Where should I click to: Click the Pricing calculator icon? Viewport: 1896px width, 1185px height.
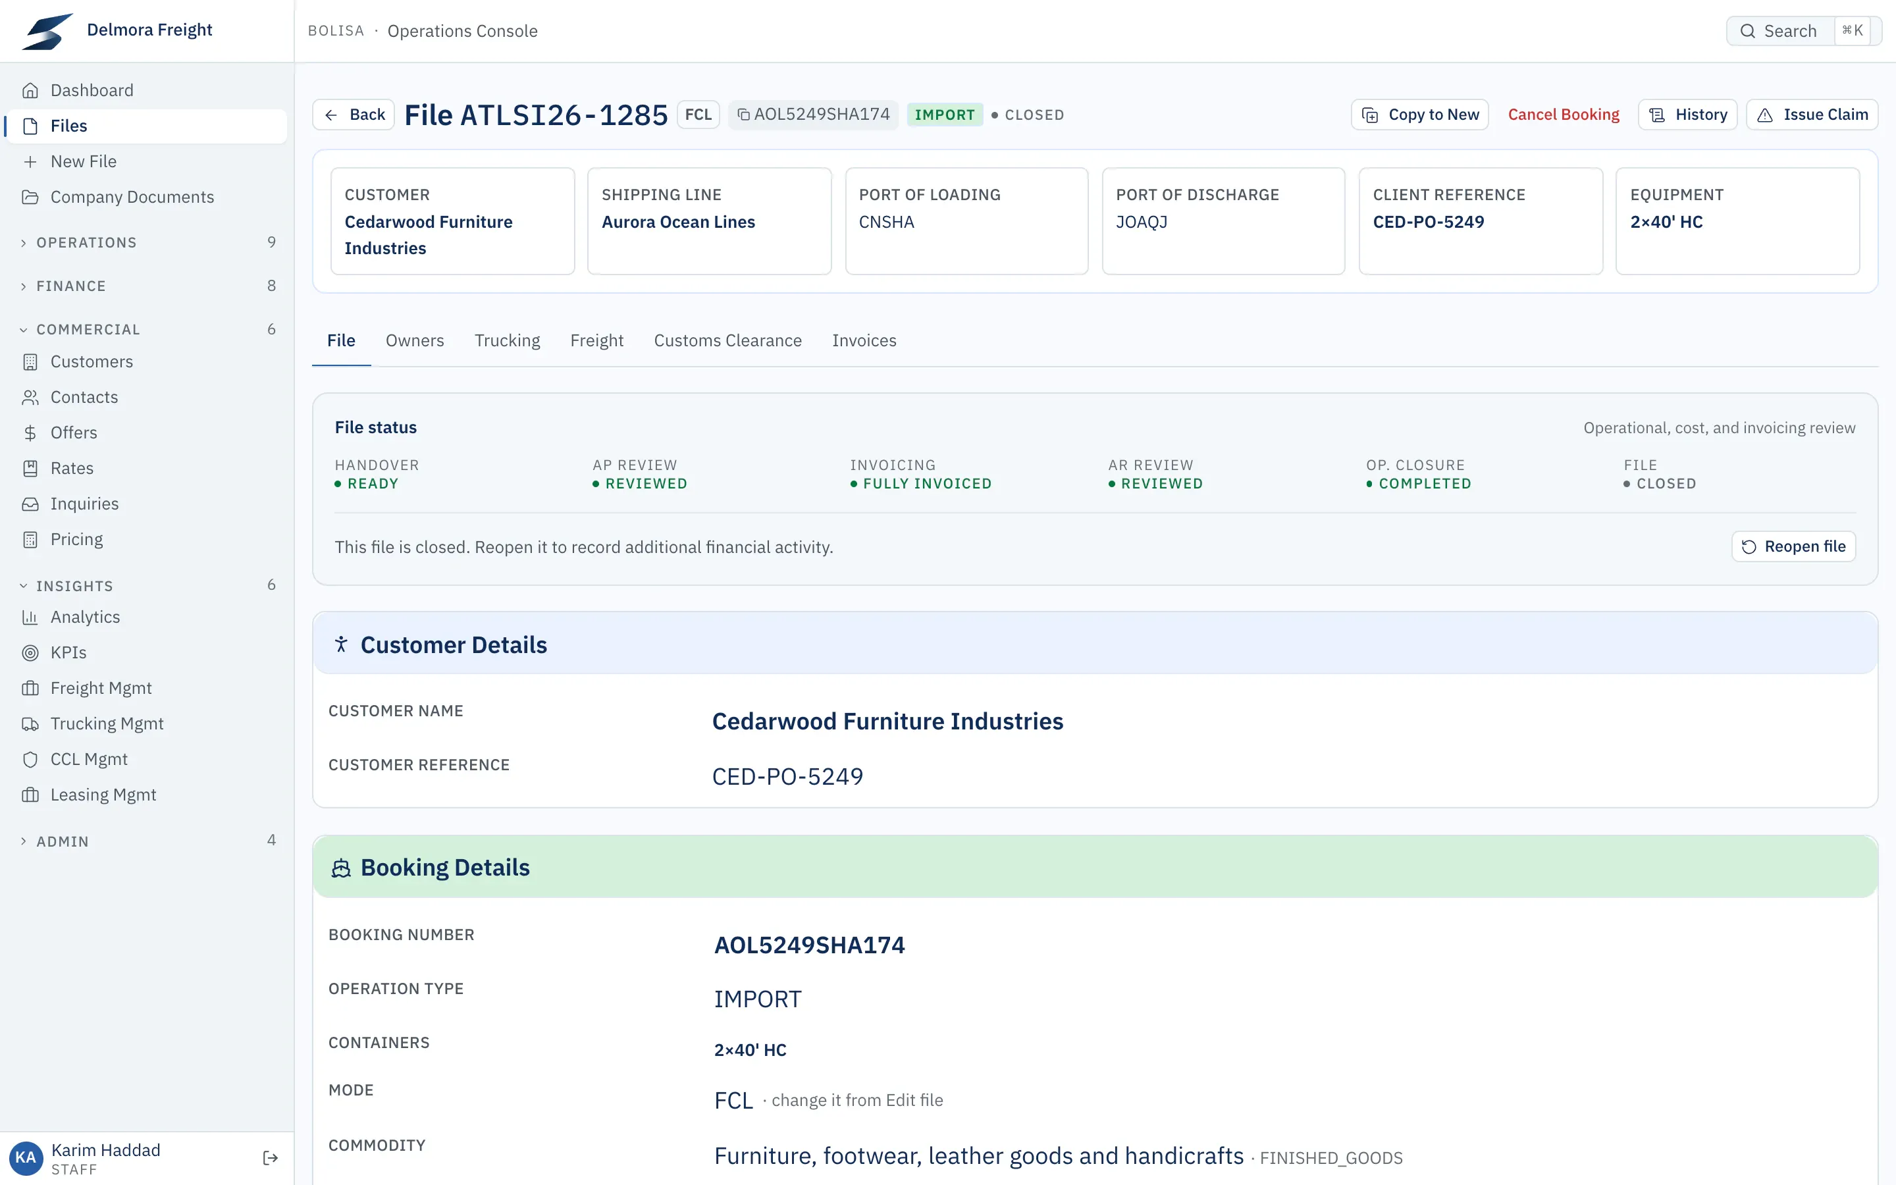(30, 539)
